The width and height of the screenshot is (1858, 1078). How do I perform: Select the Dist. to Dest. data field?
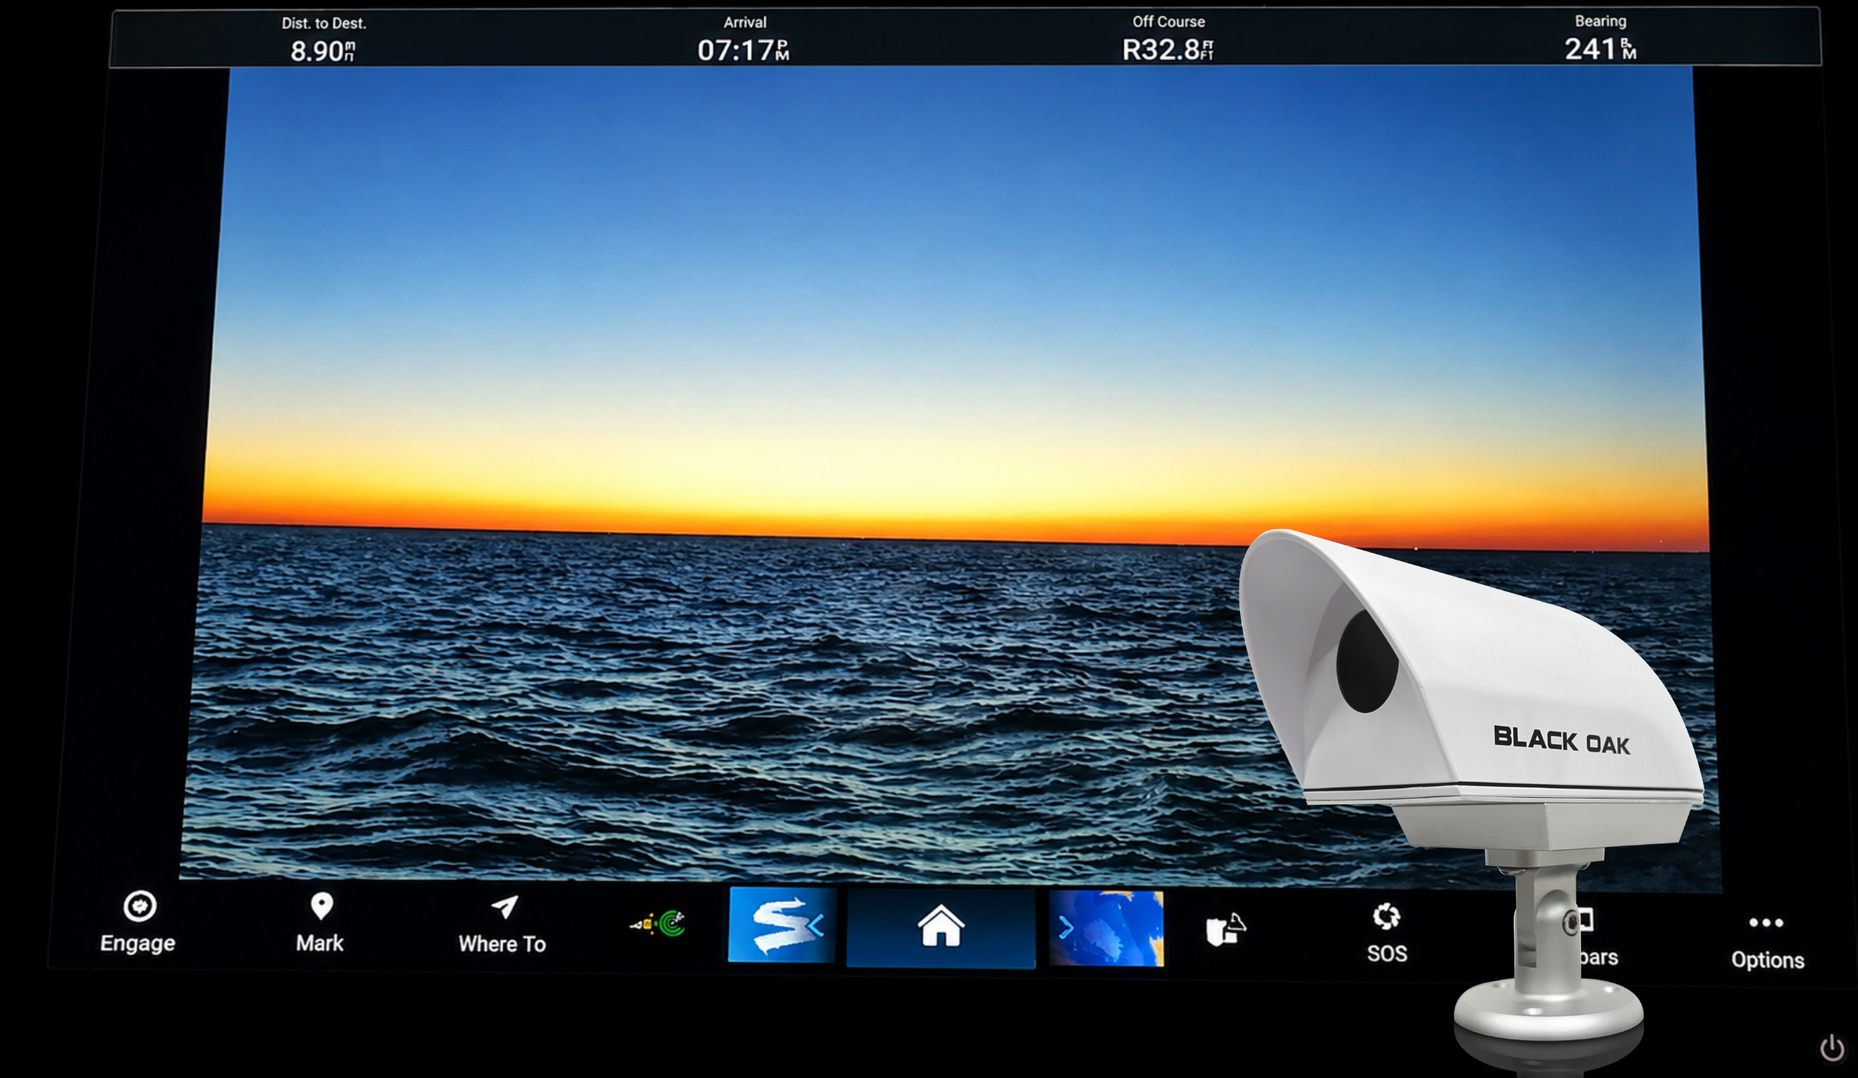pos(323,40)
